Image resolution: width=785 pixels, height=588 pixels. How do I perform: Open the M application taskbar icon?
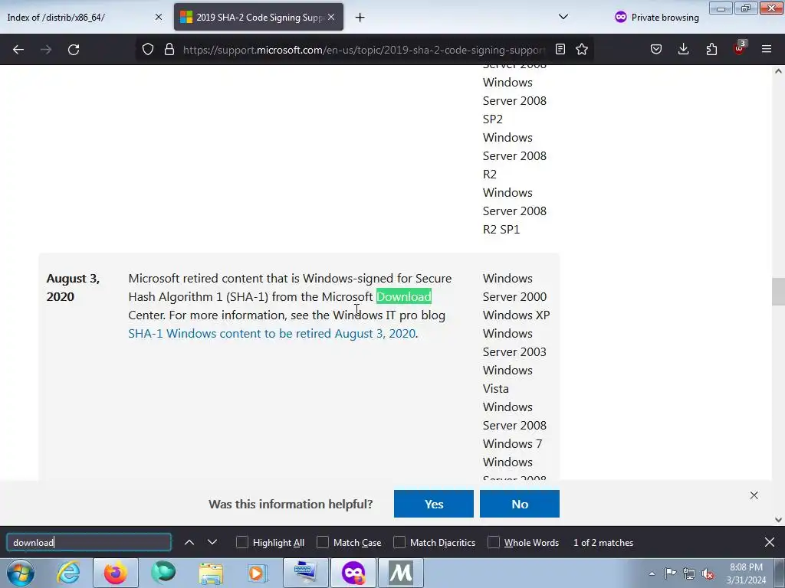tap(400, 573)
